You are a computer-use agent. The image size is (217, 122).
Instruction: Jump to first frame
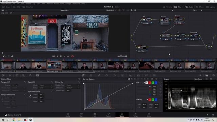[x=54, y=56]
